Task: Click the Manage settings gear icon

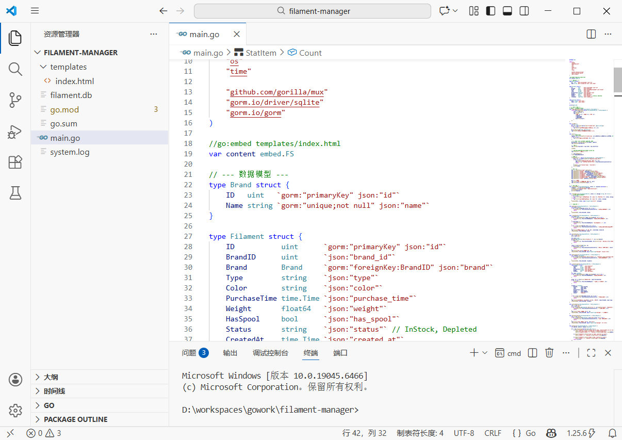Action: coord(15,411)
